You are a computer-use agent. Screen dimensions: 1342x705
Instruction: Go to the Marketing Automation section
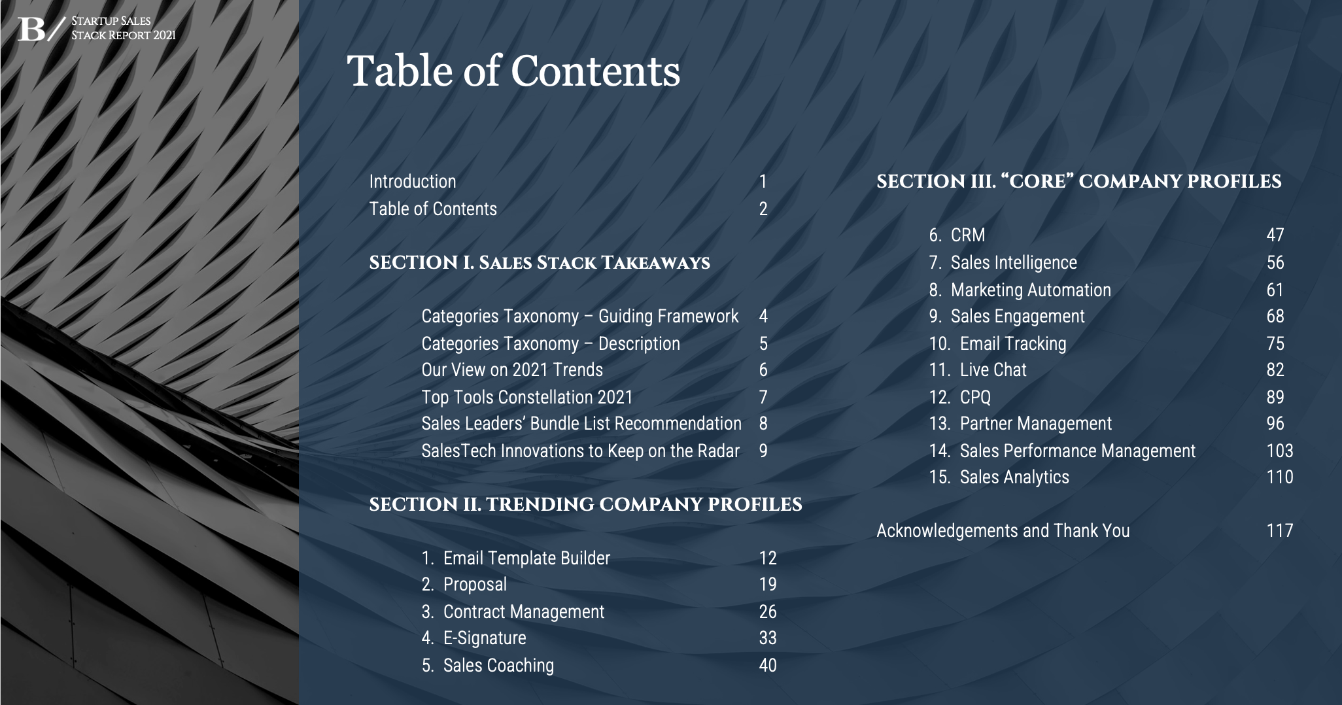point(1030,290)
